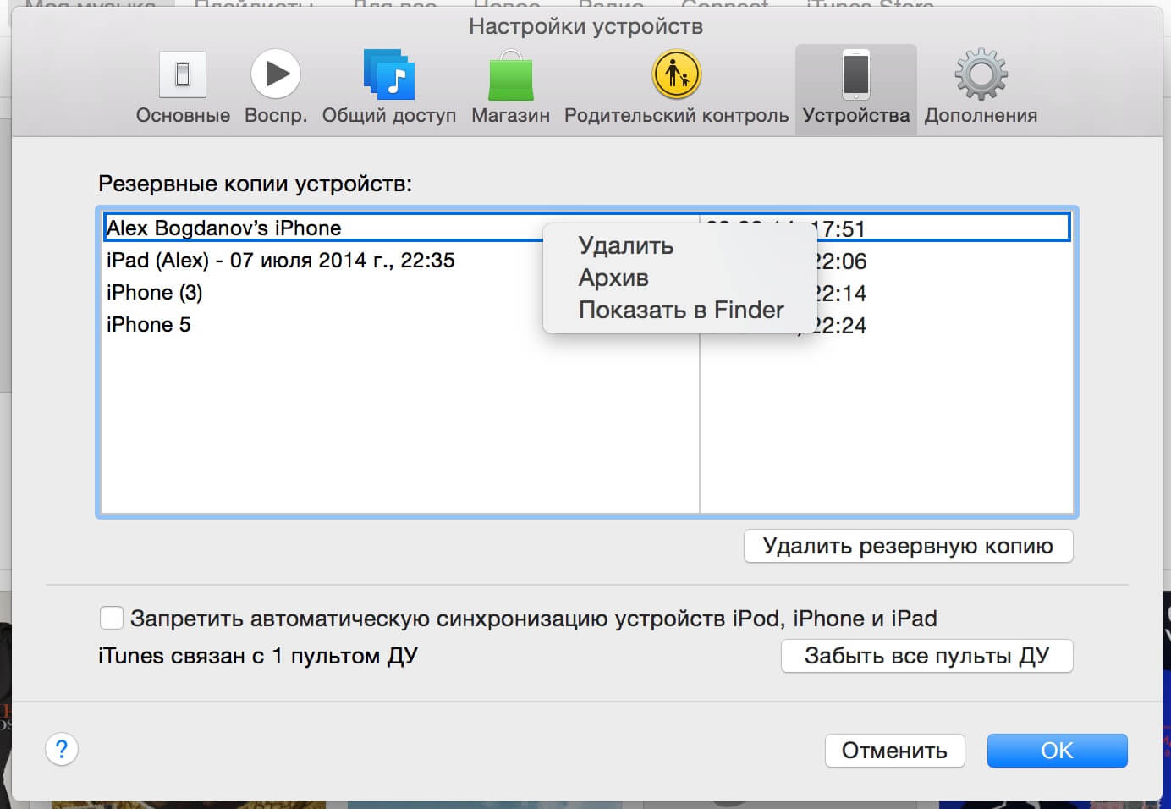Click the Забыть все пульты ДУ button
1171x809 pixels.
[x=926, y=656]
